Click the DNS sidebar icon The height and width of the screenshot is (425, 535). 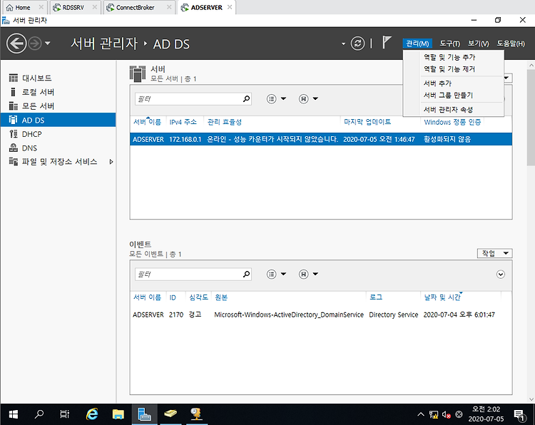click(x=14, y=148)
